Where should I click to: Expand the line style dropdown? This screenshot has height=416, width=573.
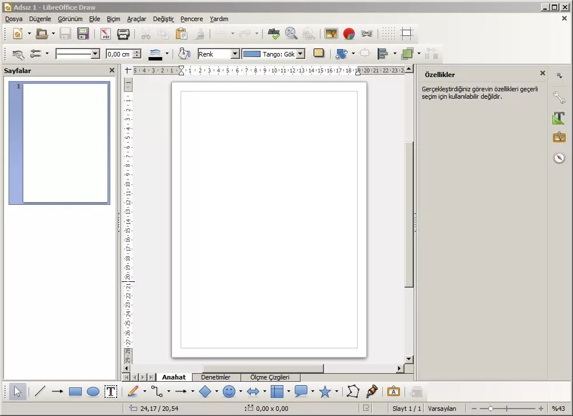point(95,54)
